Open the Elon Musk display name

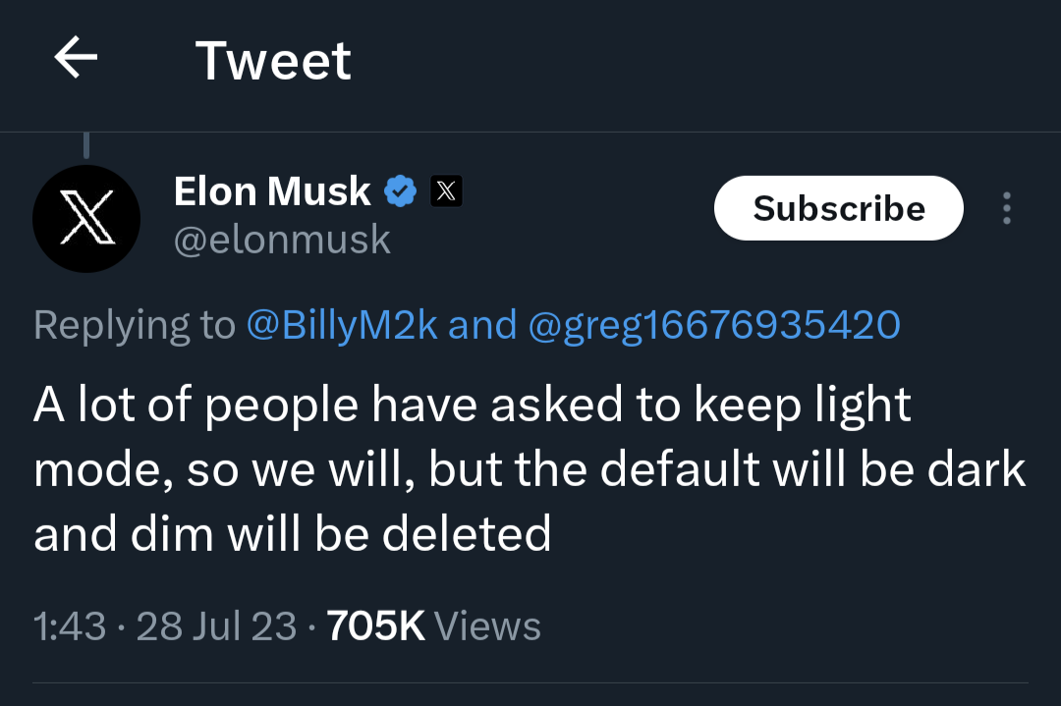272,191
